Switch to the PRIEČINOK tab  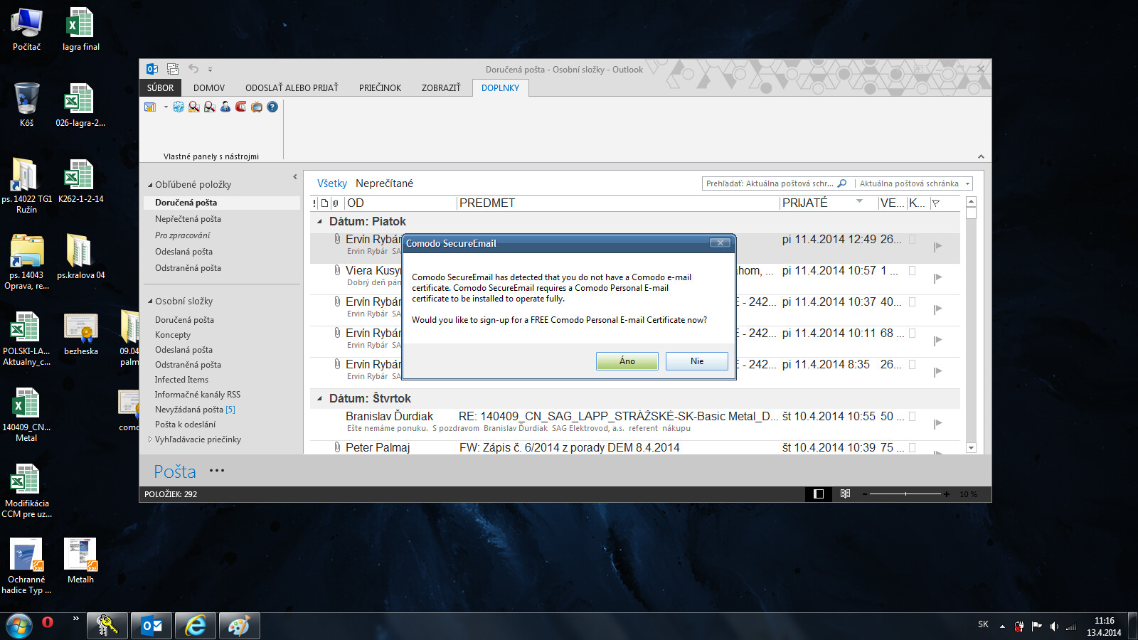pos(380,88)
